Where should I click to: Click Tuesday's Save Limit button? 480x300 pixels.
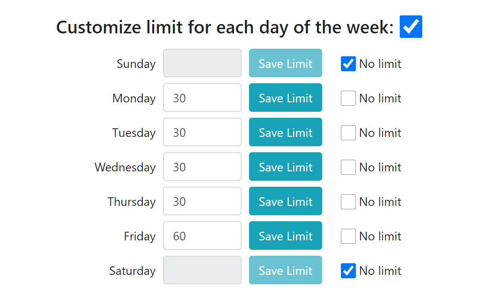285,132
